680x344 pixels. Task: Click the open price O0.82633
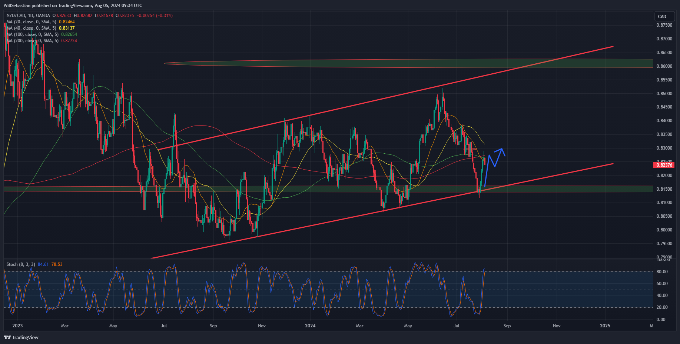click(62, 16)
